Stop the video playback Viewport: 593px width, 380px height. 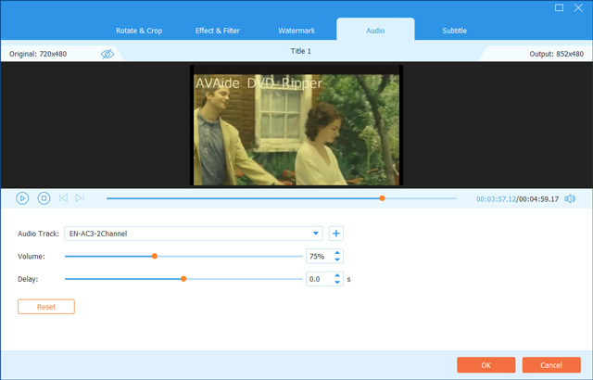click(x=44, y=198)
